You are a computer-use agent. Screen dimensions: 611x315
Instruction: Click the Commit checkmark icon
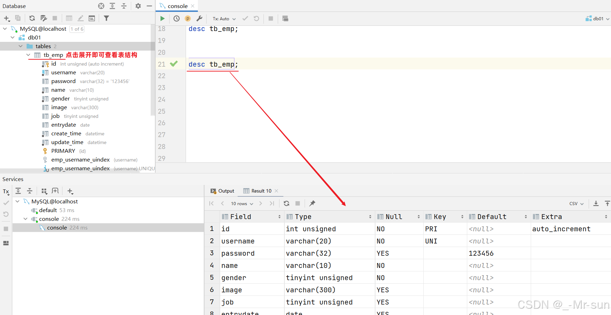pos(245,18)
